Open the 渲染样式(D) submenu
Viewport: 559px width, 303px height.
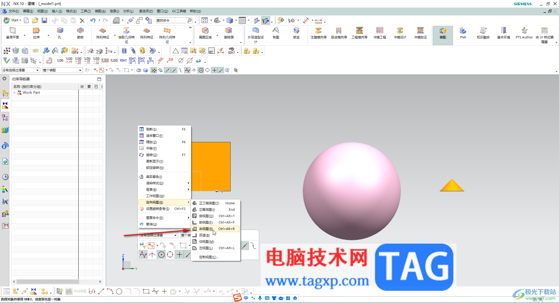(x=164, y=183)
